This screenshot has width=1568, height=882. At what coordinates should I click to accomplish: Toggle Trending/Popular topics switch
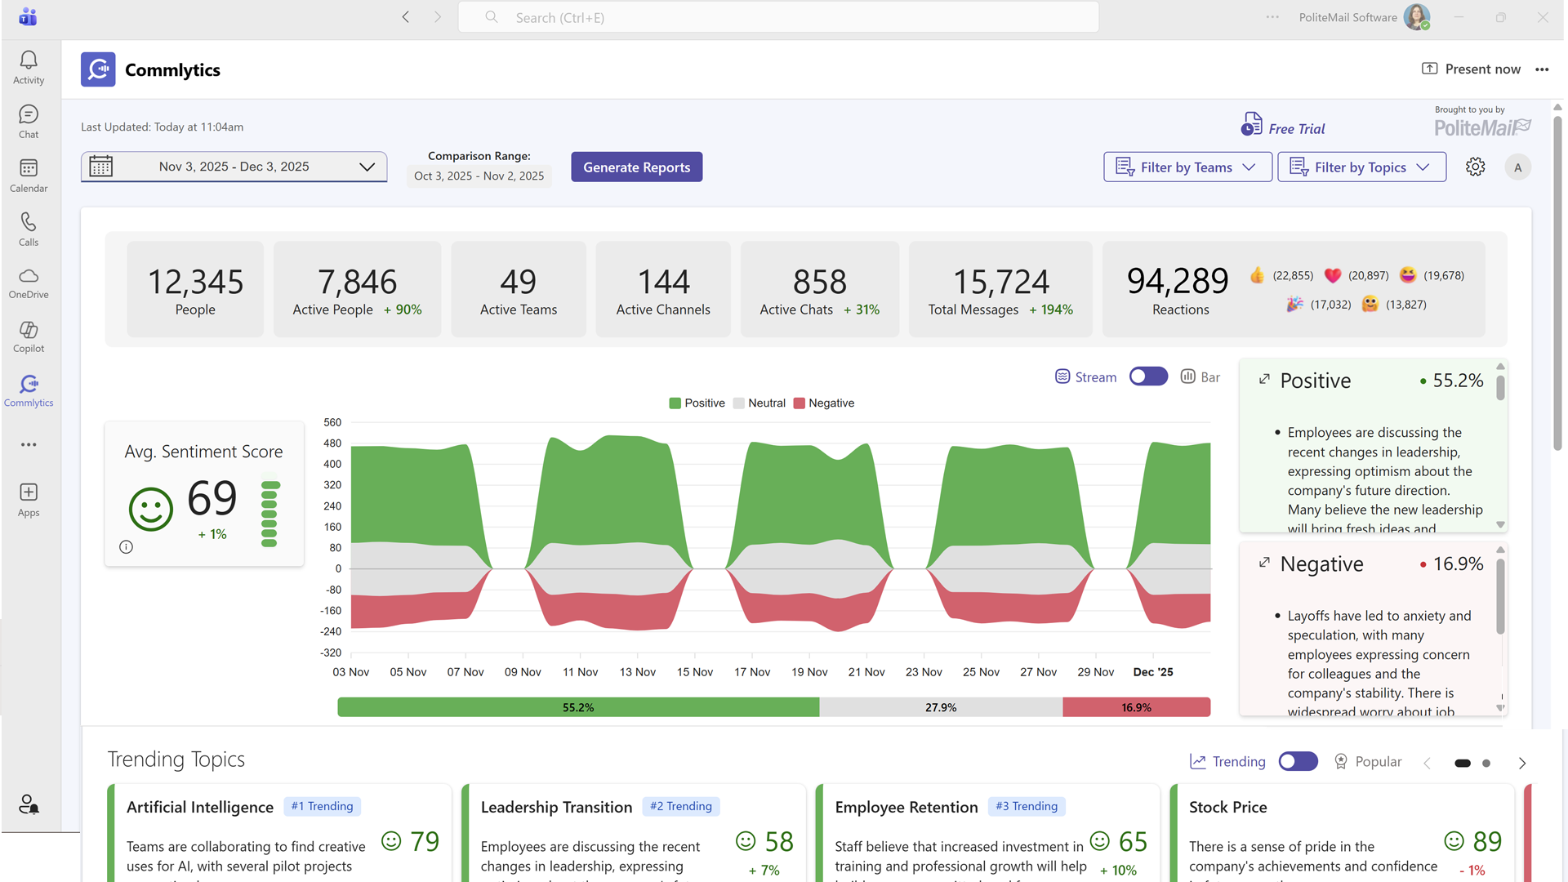(x=1298, y=761)
